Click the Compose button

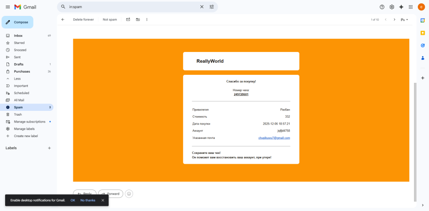coord(18,22)
